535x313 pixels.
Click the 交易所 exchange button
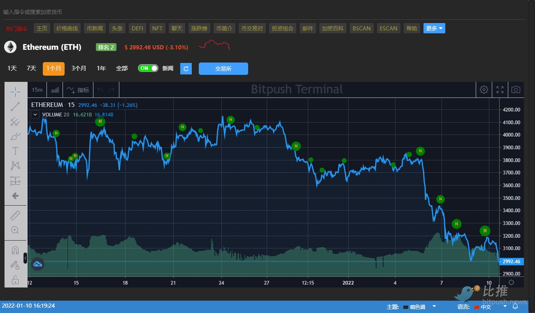click(x=223, y=69)
